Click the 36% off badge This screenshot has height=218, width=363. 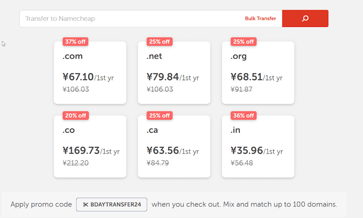pyautogui.click(x=243, y=115)
